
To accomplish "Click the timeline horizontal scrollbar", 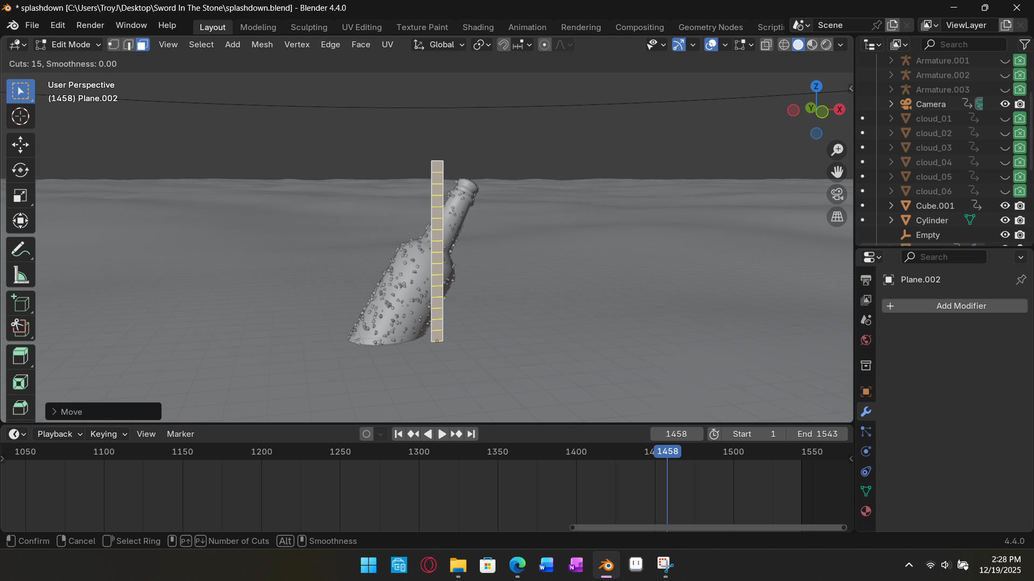I will point(708,527).
